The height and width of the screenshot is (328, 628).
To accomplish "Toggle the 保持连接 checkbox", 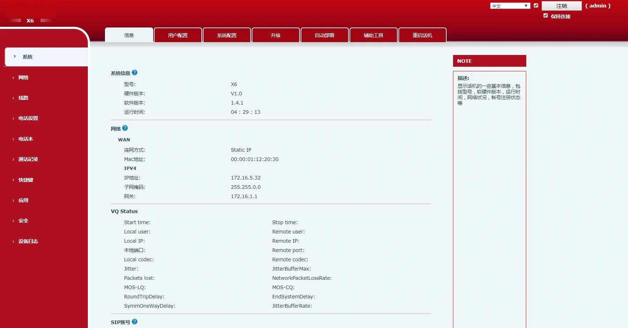I will [546, 15].
